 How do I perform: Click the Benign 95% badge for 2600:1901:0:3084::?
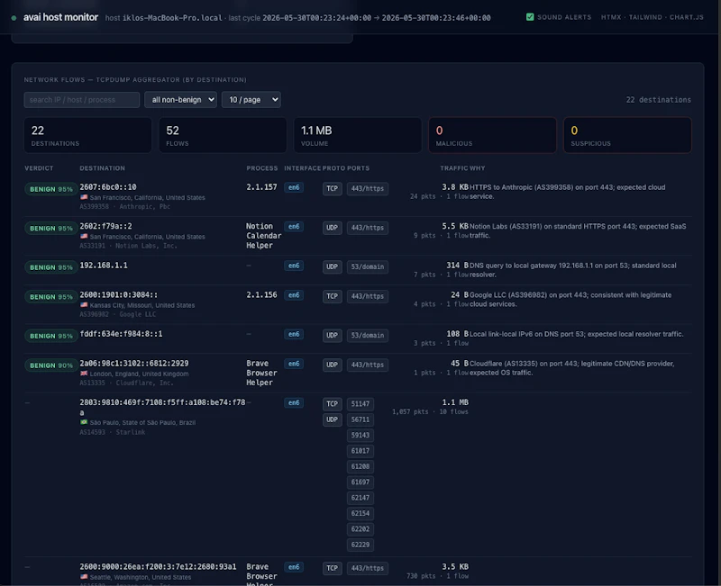[x=51, y=297]
